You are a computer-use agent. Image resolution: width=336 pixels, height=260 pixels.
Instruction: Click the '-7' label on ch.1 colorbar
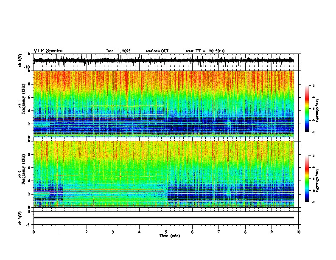coord(313,132)
